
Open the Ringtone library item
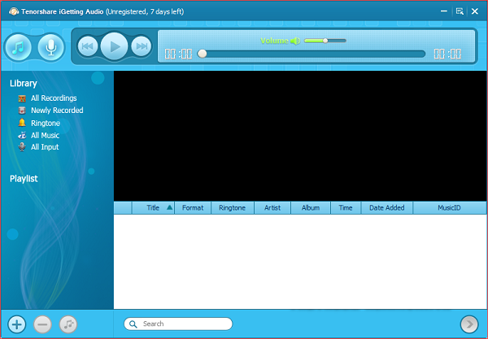coord(45,124)
